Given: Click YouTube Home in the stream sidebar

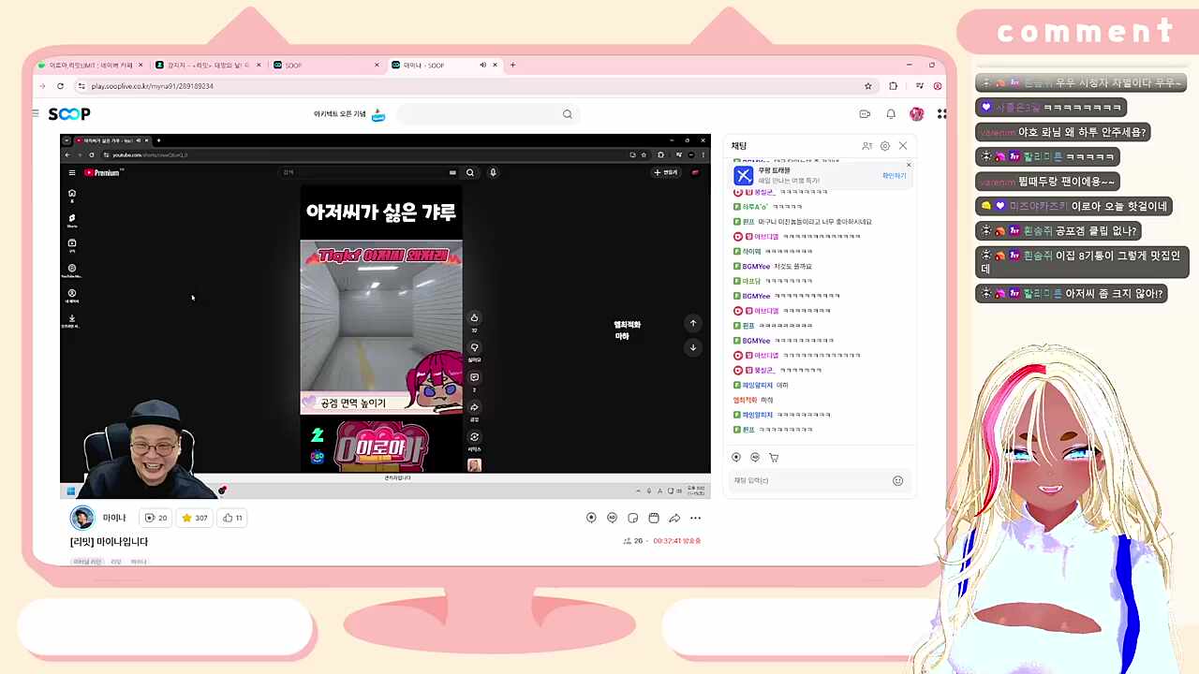Looking at the screenshot, I should (x=72, y=195).
